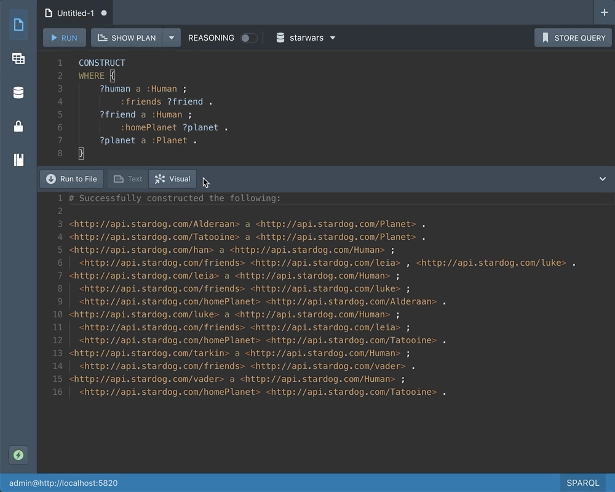The width and height of the screenshot is (615, 492).
Task: Click ':friends ?friend' line in query editor
Action: point(166,101)
